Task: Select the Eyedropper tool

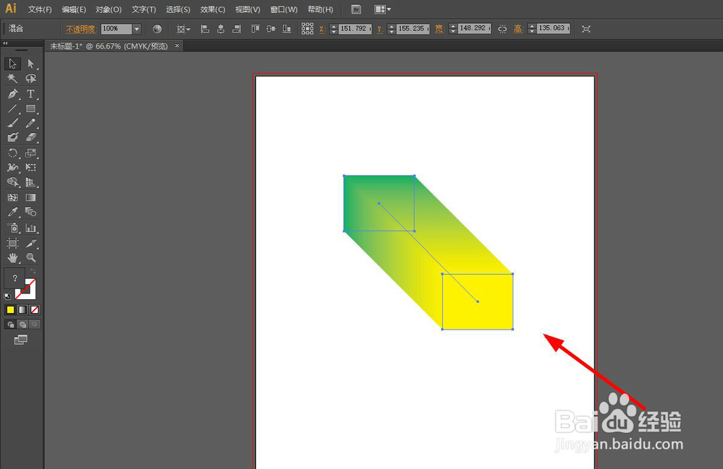Action: coord(12,212)
